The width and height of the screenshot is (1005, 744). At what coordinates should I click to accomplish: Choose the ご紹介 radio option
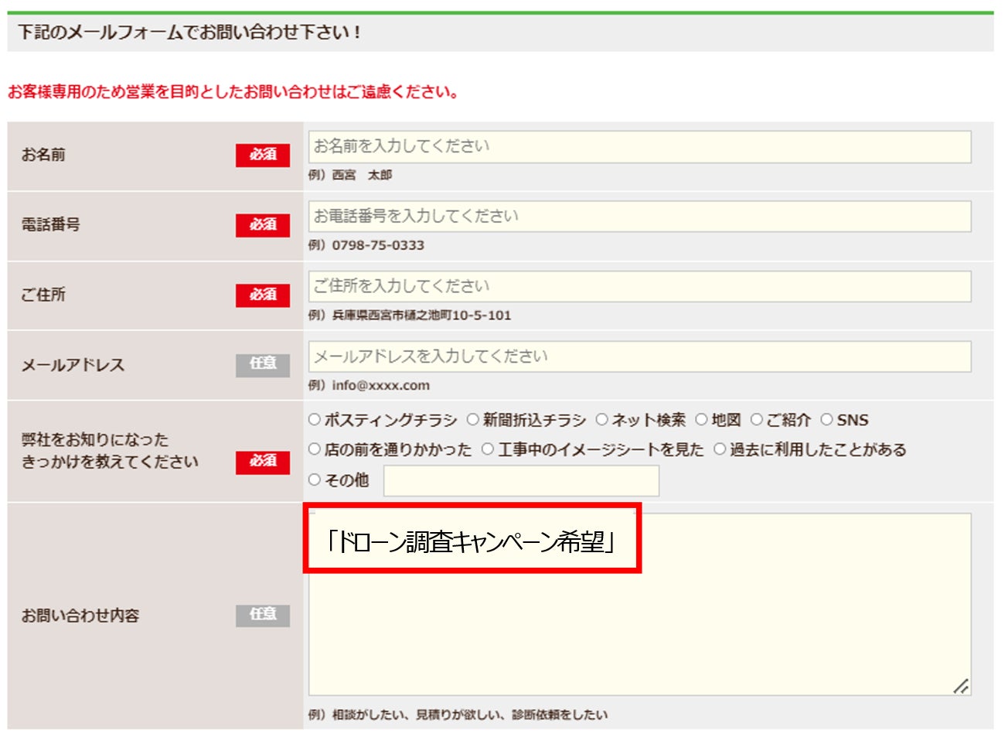pyautogui.click(x=757, y=420)
